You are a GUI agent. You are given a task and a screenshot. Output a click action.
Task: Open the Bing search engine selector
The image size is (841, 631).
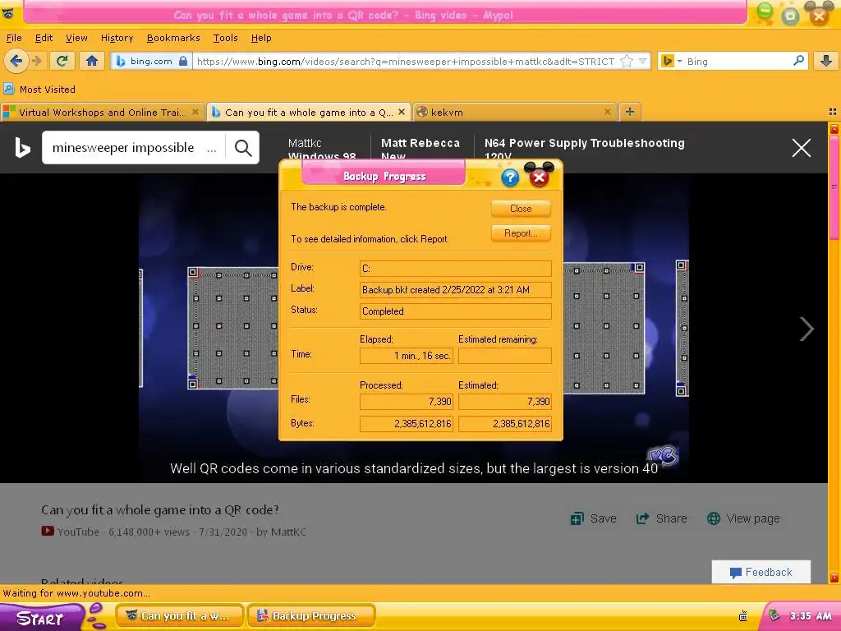tap(671, 61)
